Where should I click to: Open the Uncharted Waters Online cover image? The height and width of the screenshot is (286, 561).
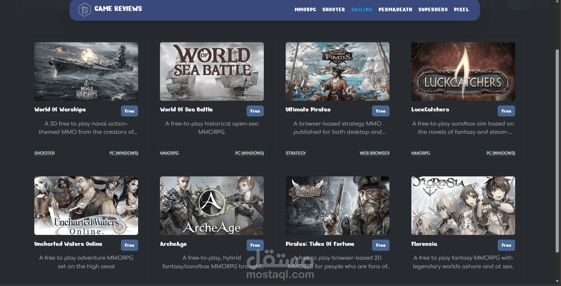click(86, 206)
